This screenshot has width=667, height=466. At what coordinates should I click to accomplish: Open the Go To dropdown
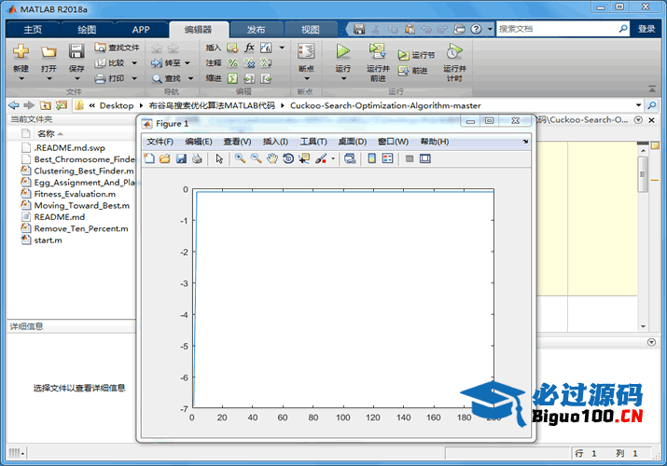click(188, 62)
